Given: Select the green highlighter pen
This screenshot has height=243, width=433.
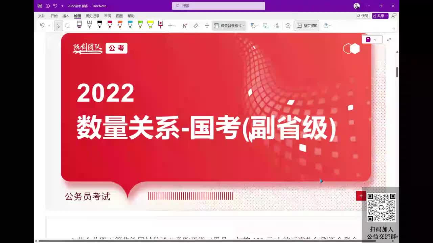Looking at the screenshot, I should click(x=140, y=24).
